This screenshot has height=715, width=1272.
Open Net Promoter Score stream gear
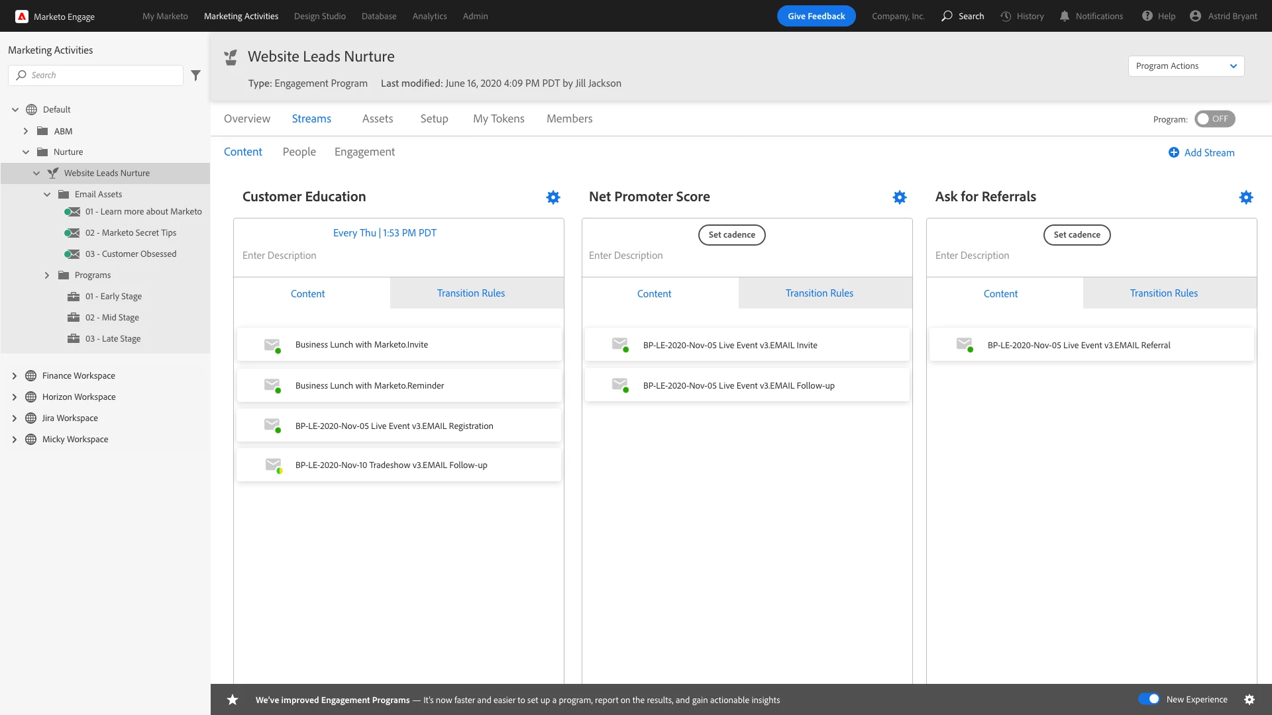tap(900, 197)
